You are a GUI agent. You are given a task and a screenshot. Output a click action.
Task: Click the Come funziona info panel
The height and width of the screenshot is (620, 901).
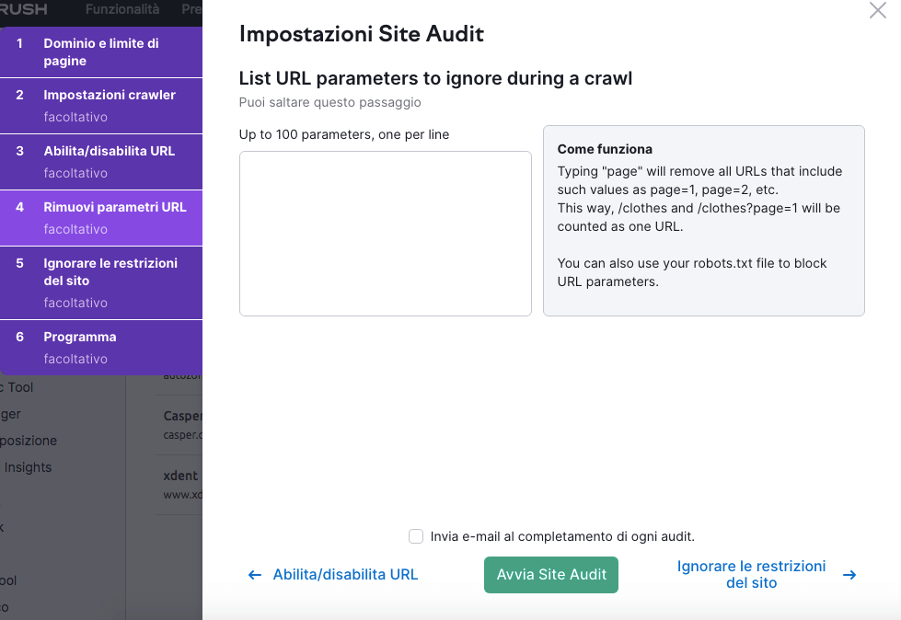703,221
